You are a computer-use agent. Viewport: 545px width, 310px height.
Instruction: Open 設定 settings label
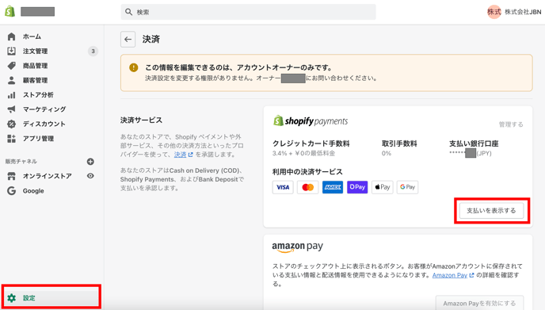(29, 298)
